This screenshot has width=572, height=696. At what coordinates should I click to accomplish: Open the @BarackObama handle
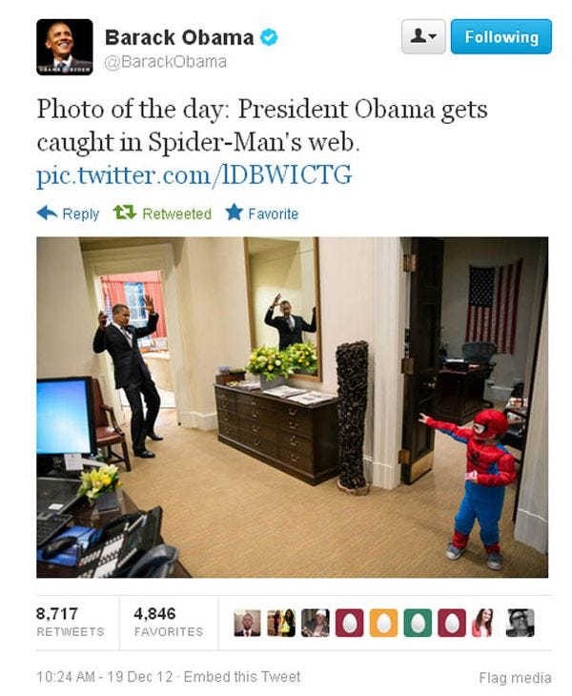(x=165, y=61)
